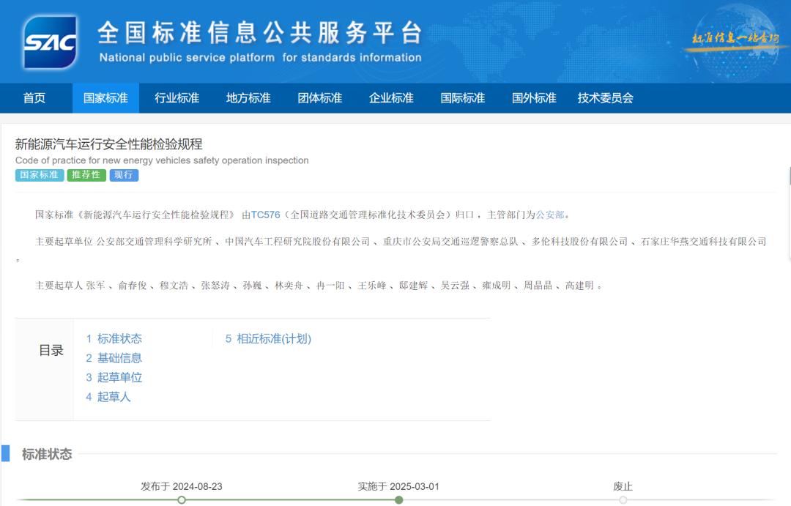Viewport: 791px width, 506px height.
Task: Open the 公安部 department link
Action: click(x=550, y=215)
